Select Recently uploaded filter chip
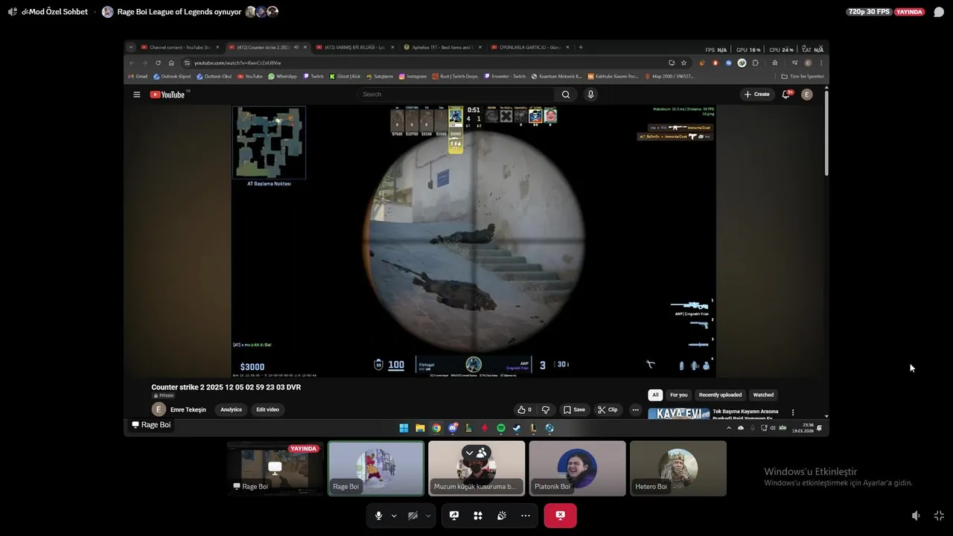Viewport: 953px width, 536px height. coord(720,395)
